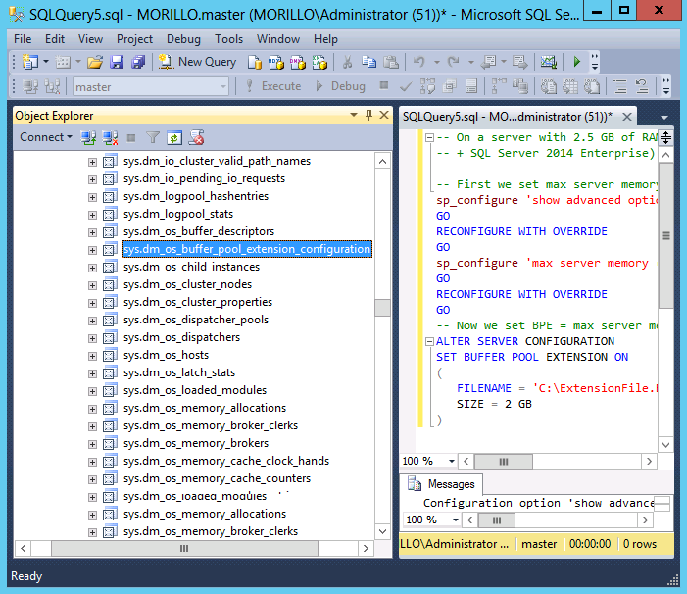Screen dimensions: 687x594
Task: Click the XMLA query icon
Action: pyautogui.click(x=319, y=62)
